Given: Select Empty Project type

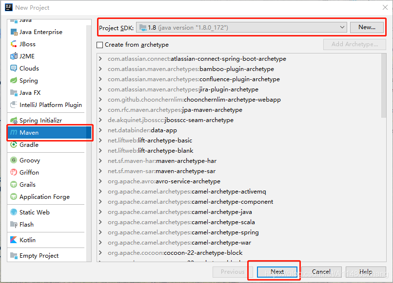Looking at the screenshot, I should point(47,255).
